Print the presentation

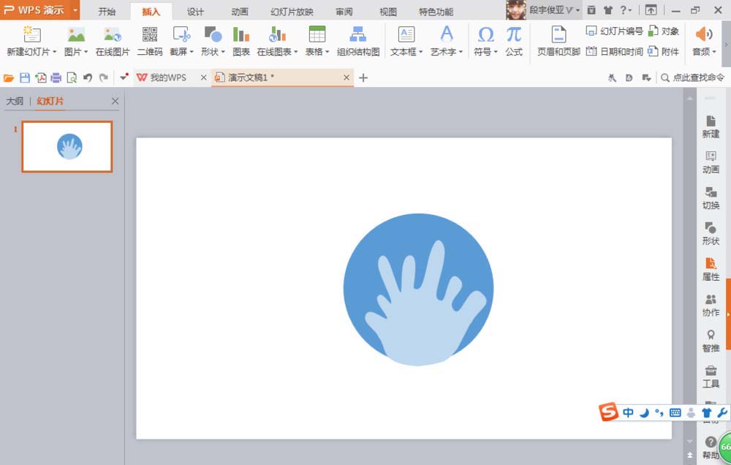(x=56, y=78)
